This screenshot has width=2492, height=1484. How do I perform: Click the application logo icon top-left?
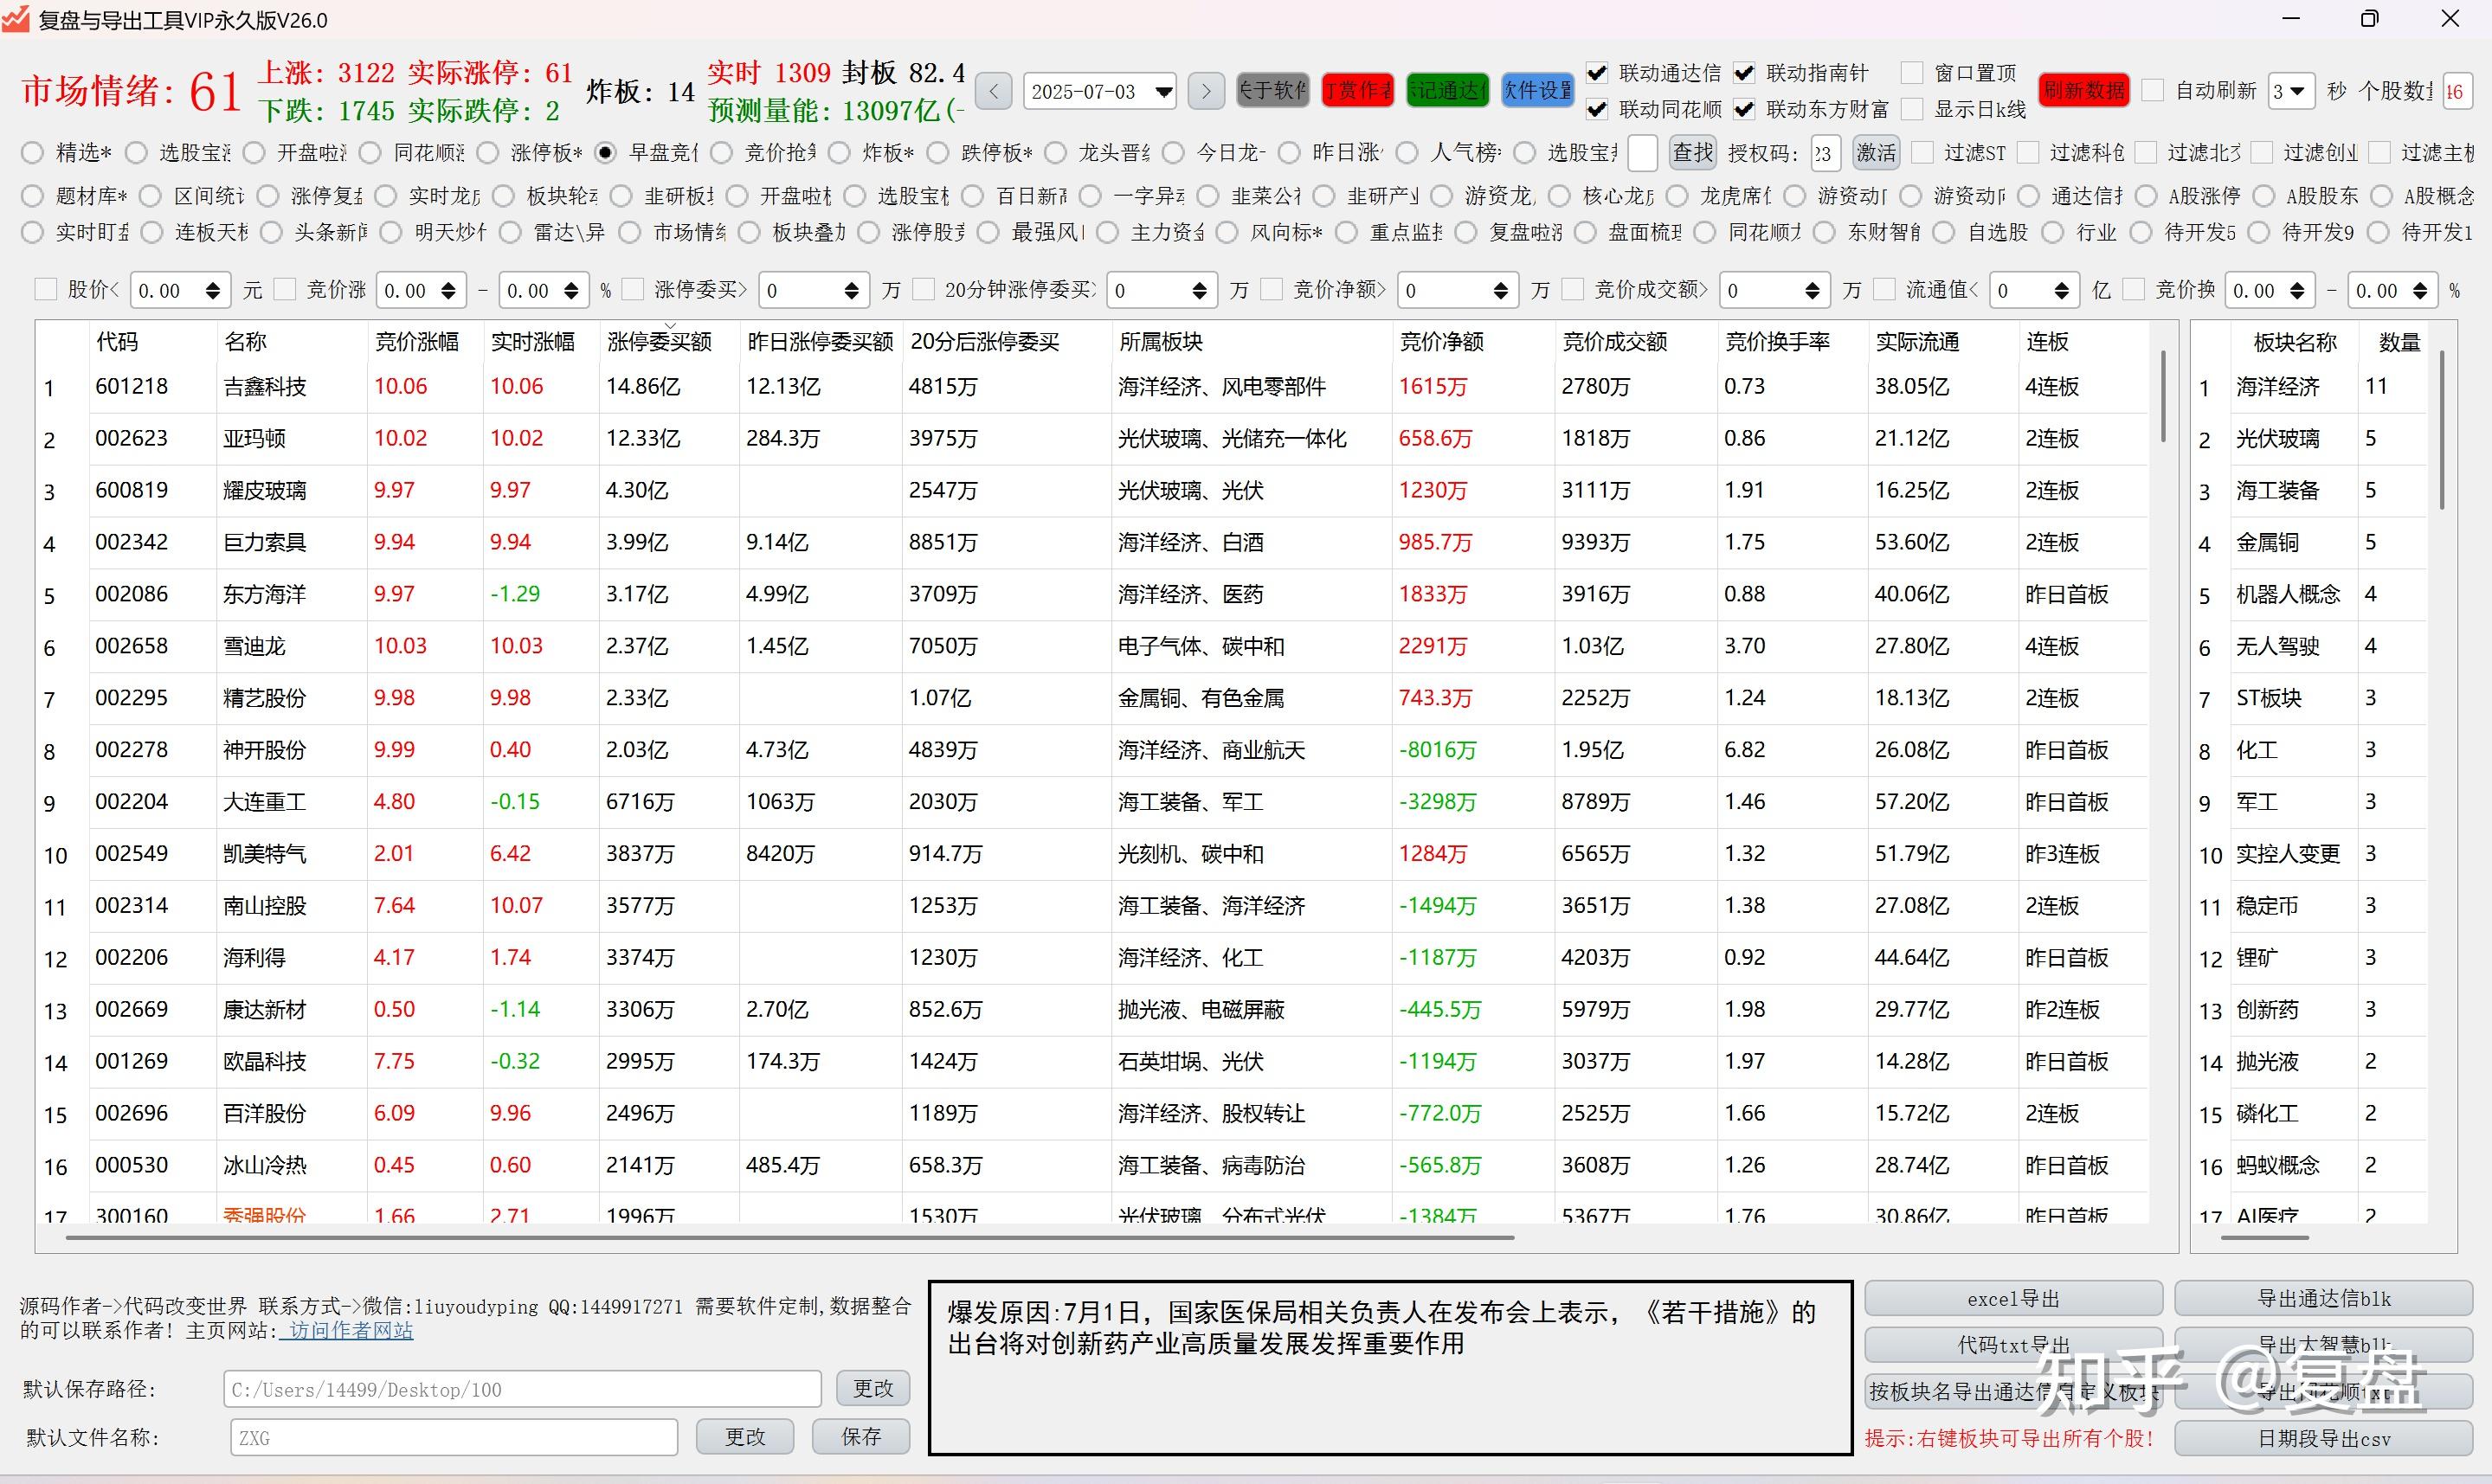tap(16, 19)
